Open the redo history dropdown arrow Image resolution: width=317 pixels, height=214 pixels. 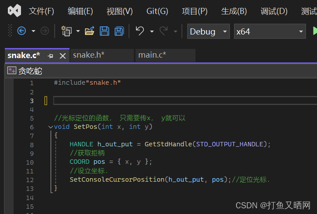pos(175,31)
